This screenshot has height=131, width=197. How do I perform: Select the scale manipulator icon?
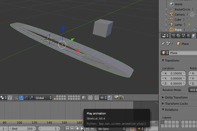pyautogui.click(x=31, y=98)
